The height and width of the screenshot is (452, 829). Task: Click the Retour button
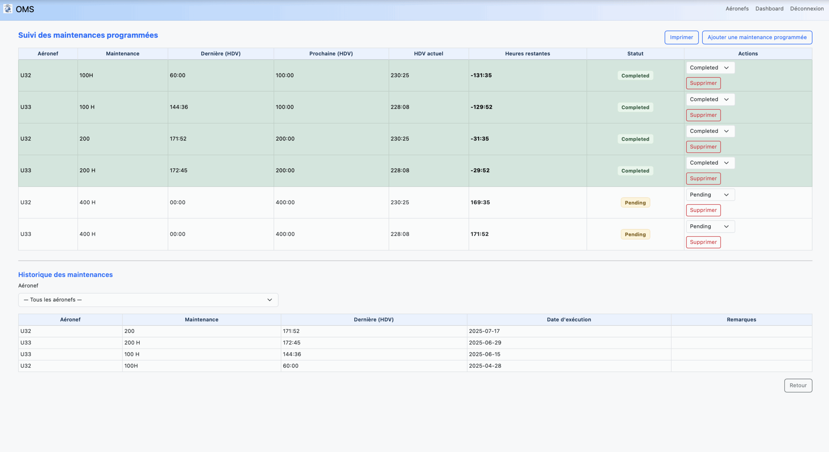(x=798, y=385)
